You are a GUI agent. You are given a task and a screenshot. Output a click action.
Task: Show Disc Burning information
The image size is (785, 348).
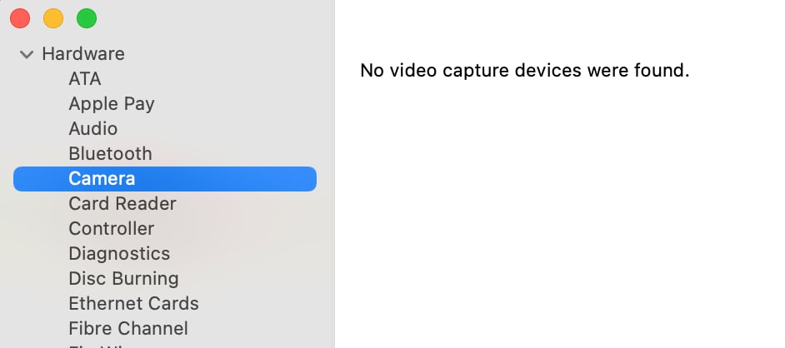123,279
